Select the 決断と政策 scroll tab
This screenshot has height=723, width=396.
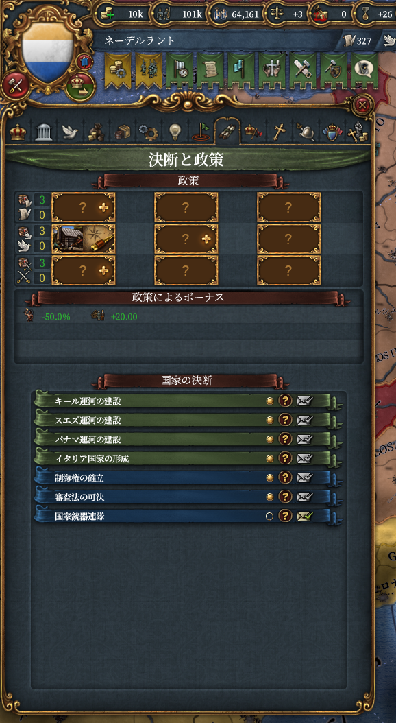coord(227,132)
